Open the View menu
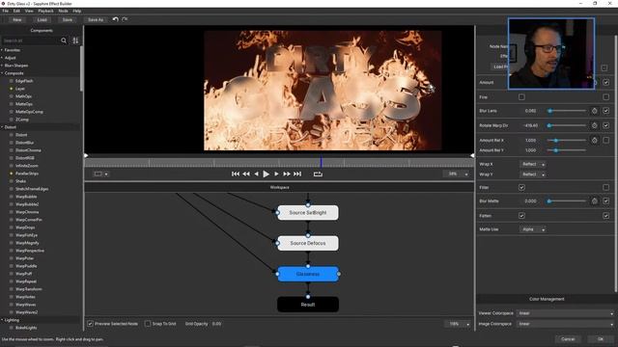The height and width of the screenshot is (347, 618). point(29,11)
